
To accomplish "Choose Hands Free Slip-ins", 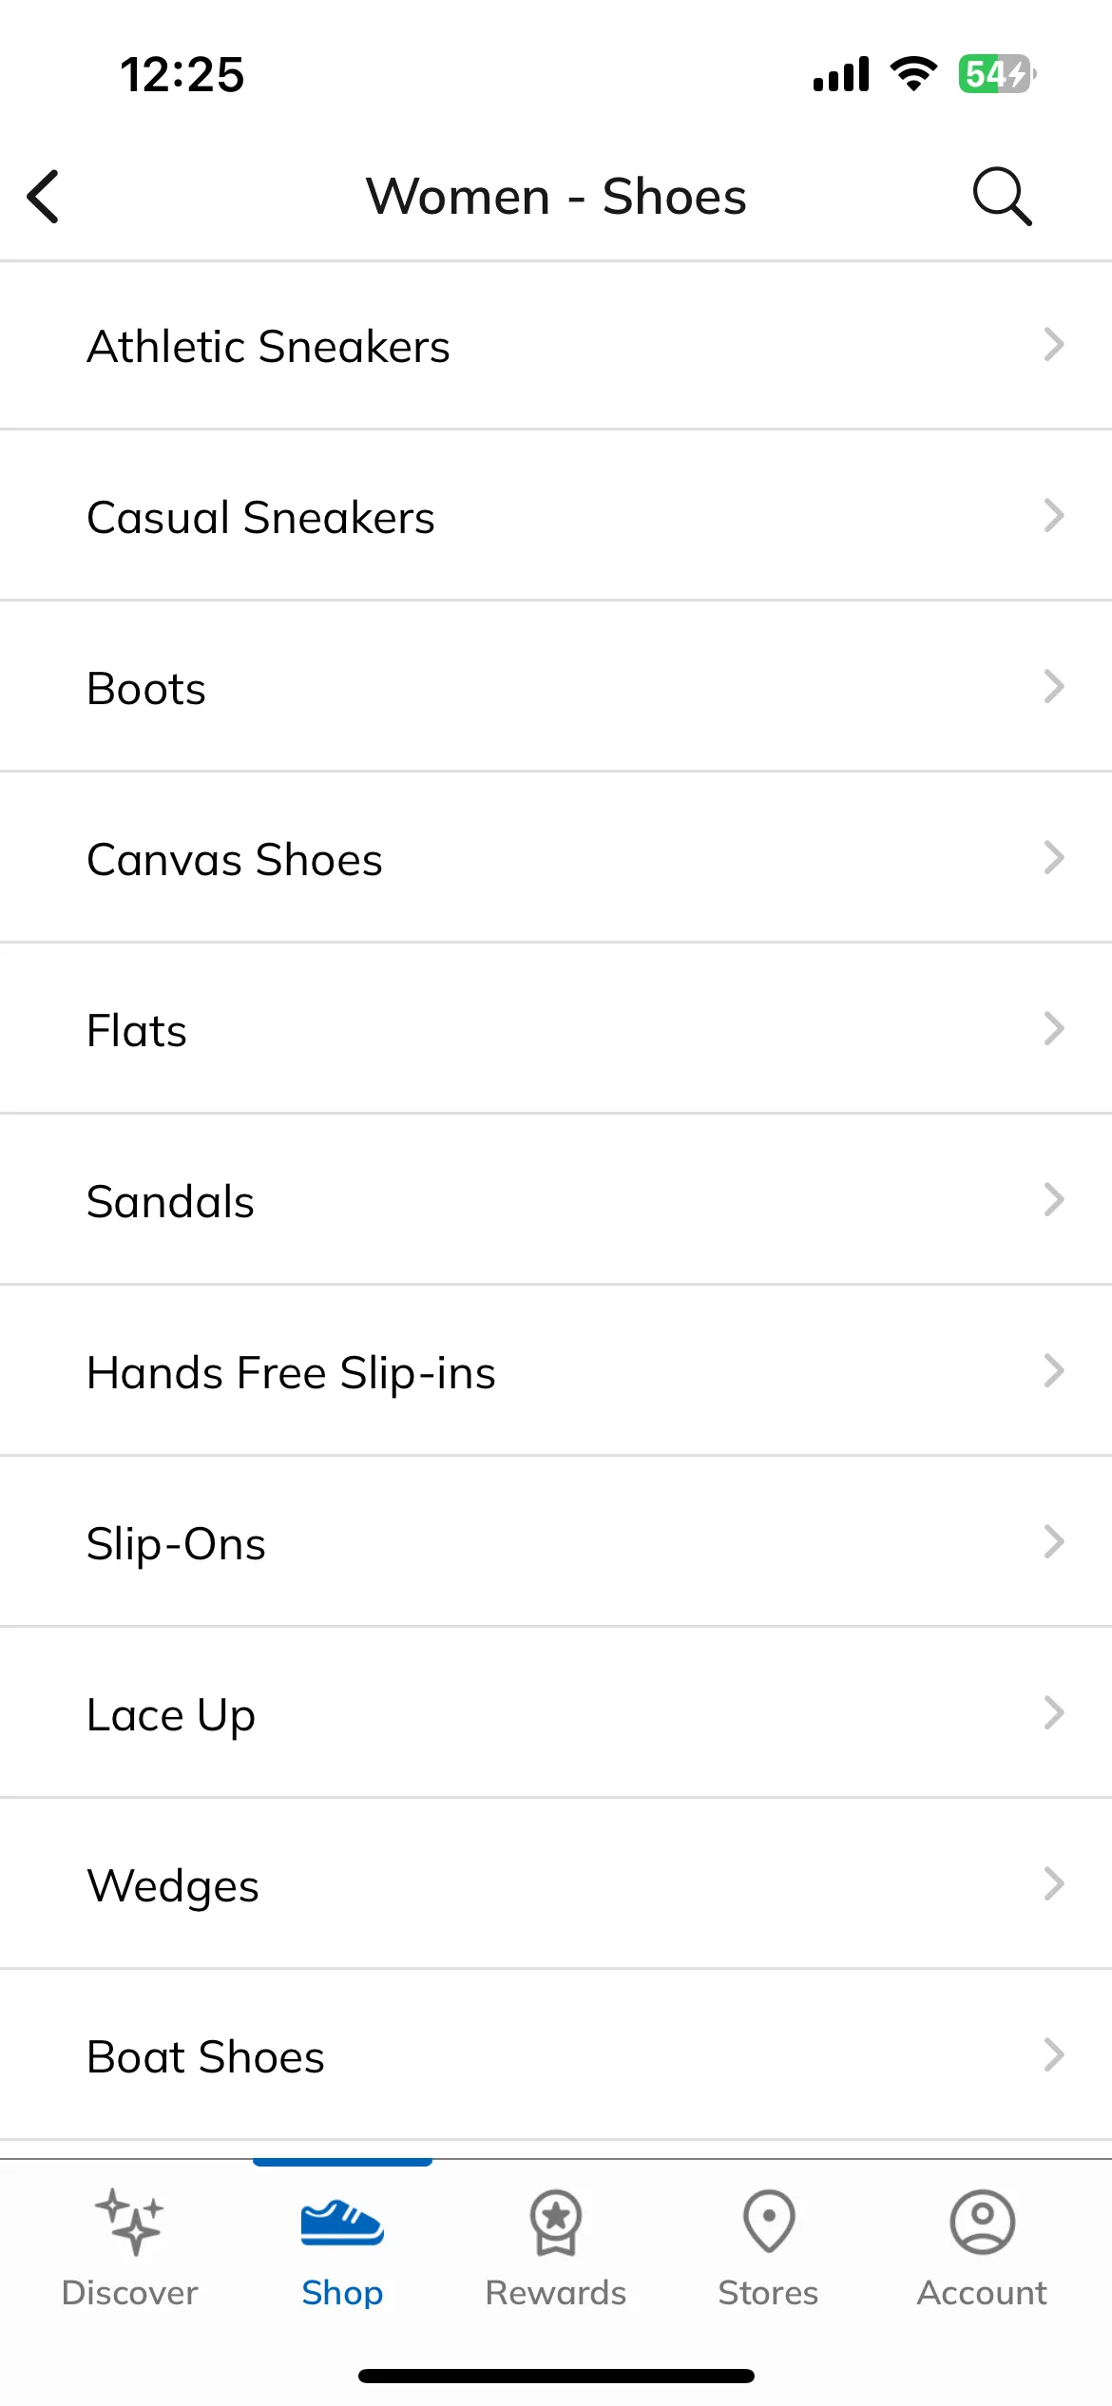I will click(556, 1371).
